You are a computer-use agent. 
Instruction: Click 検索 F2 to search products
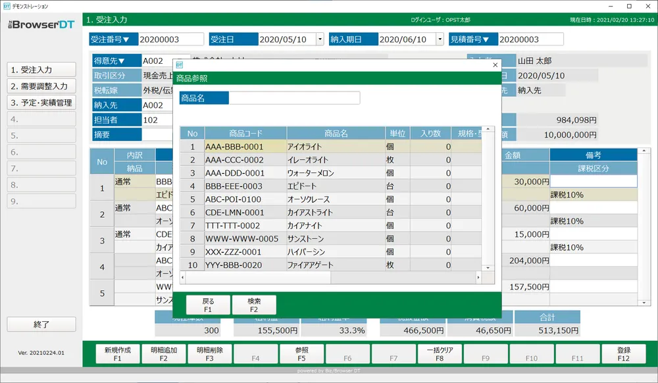pyautogui.click(x=253, y=304)
